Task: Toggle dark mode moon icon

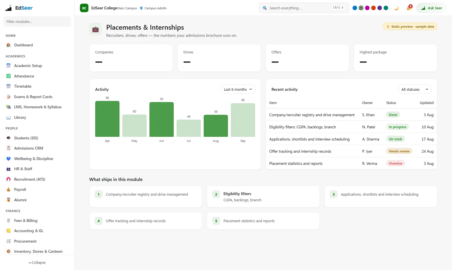Action: [x=397, y=8]
